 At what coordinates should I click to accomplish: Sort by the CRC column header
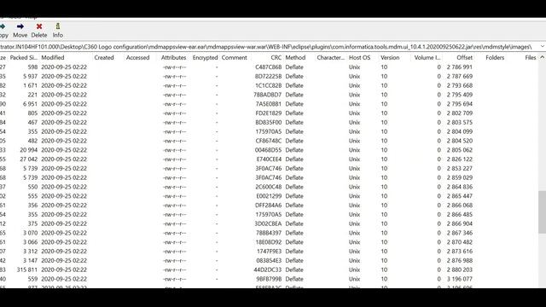click(x=276, y=57)
